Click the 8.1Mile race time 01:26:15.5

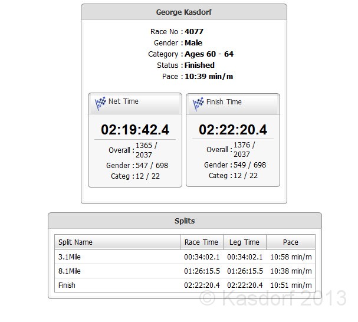(x=201, y=271)
